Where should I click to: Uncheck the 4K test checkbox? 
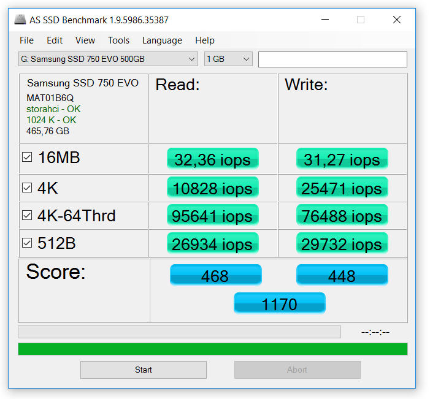[27, 188]
